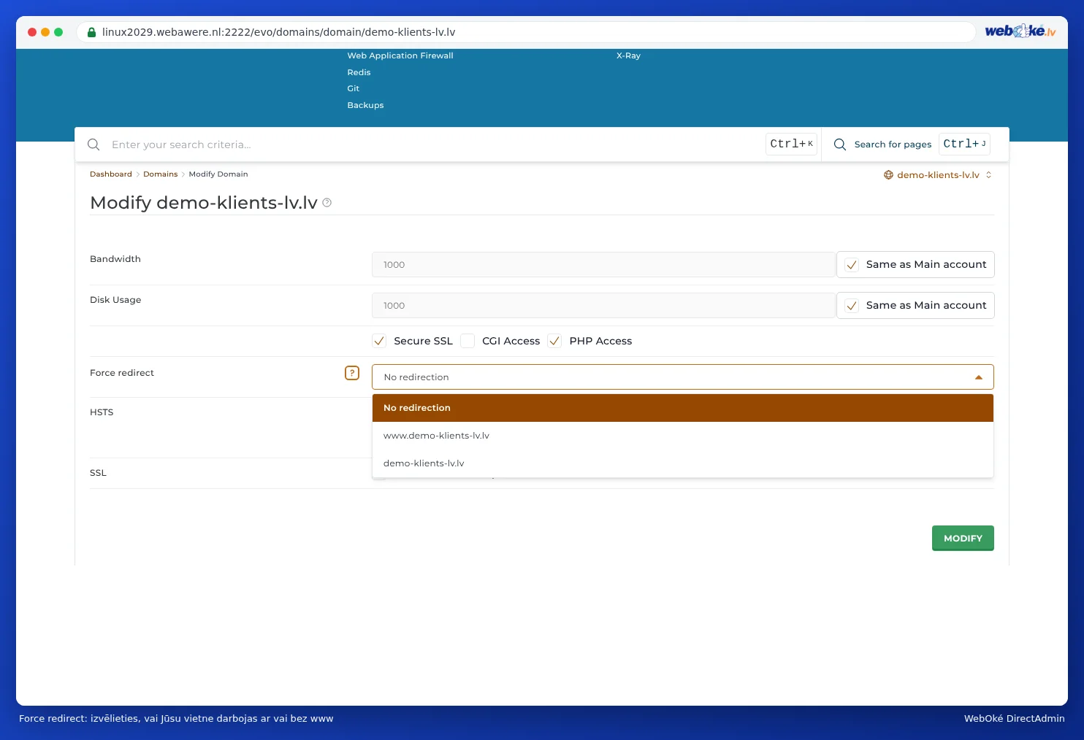
Task: Click the Modify Domain breadcrumb text
Action: pyautogui.click(x=218, y=174)
